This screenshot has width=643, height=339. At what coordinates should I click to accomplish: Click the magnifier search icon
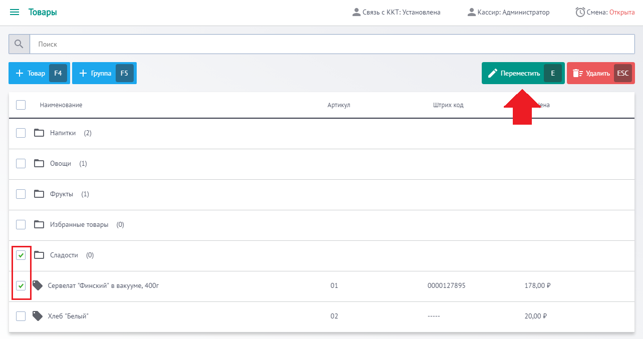[x=20, y=44]
